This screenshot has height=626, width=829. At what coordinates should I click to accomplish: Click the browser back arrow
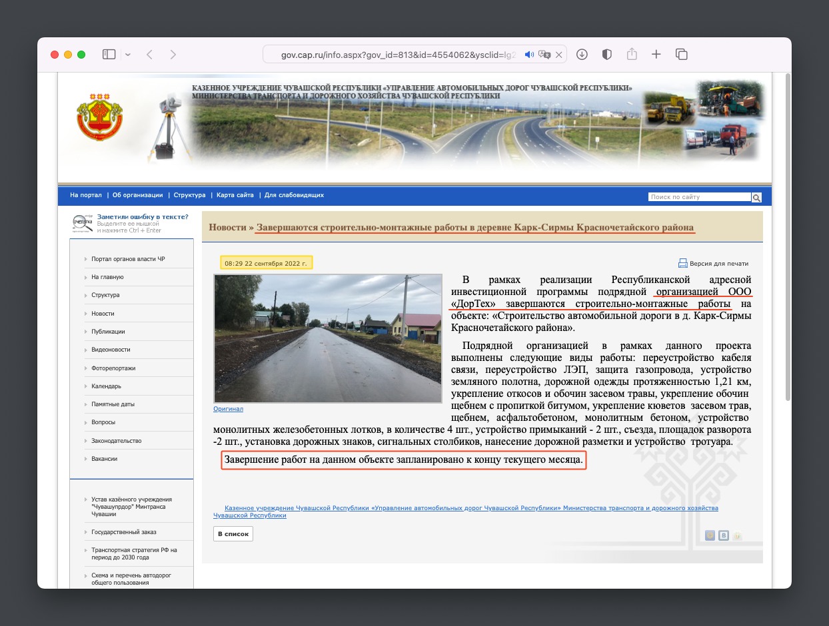[x=149, y=55]
